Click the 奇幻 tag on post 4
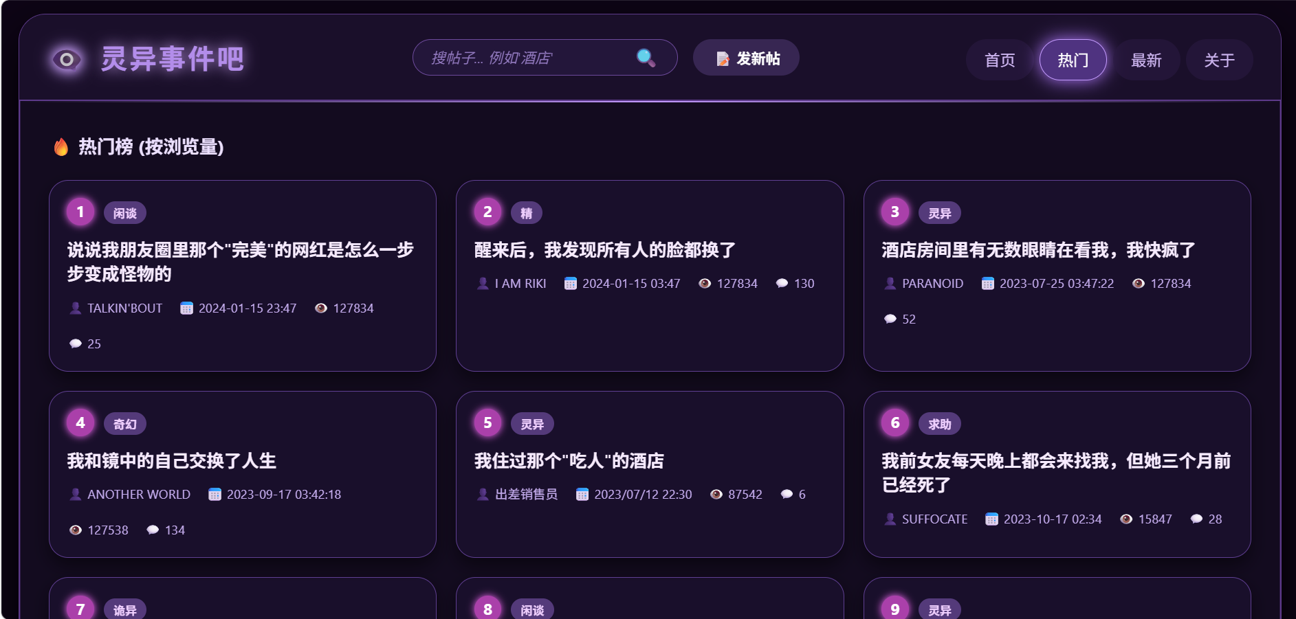This screenshot has width=1296, height=619. click(x=125, y=424)
